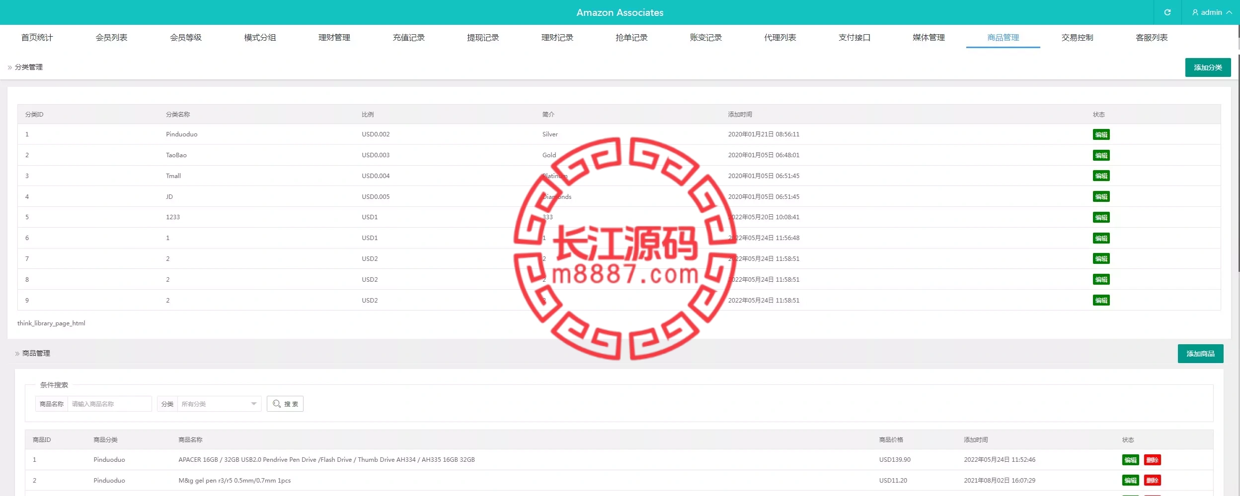The height and width of the screenshot is (496, 1240).
Task: Open the 充值记录 tab
Action: pos(409,38)
